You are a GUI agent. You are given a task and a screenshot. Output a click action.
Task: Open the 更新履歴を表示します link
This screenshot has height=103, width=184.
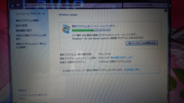[x=121, y=58]
